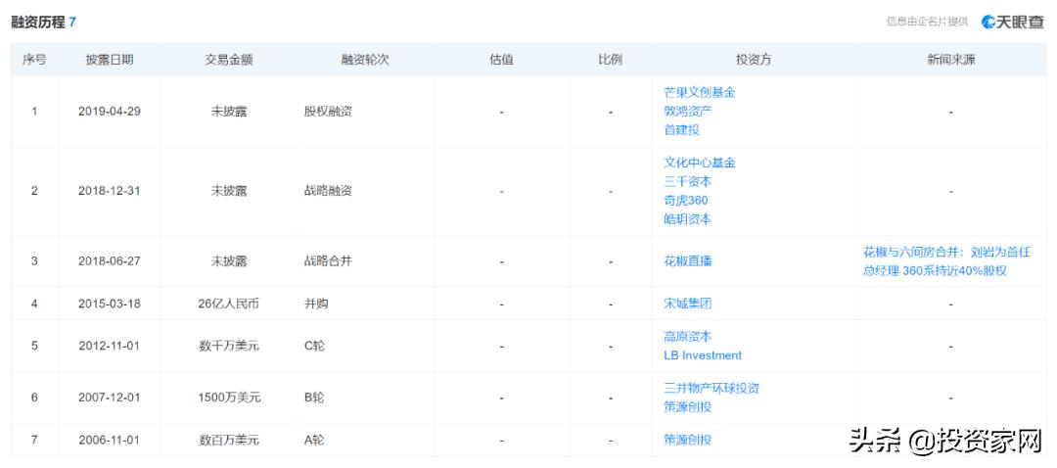Viewport: 1057px width, 468px height.
Task: Click the 交易金额 column header
Action: pos(229,60)
